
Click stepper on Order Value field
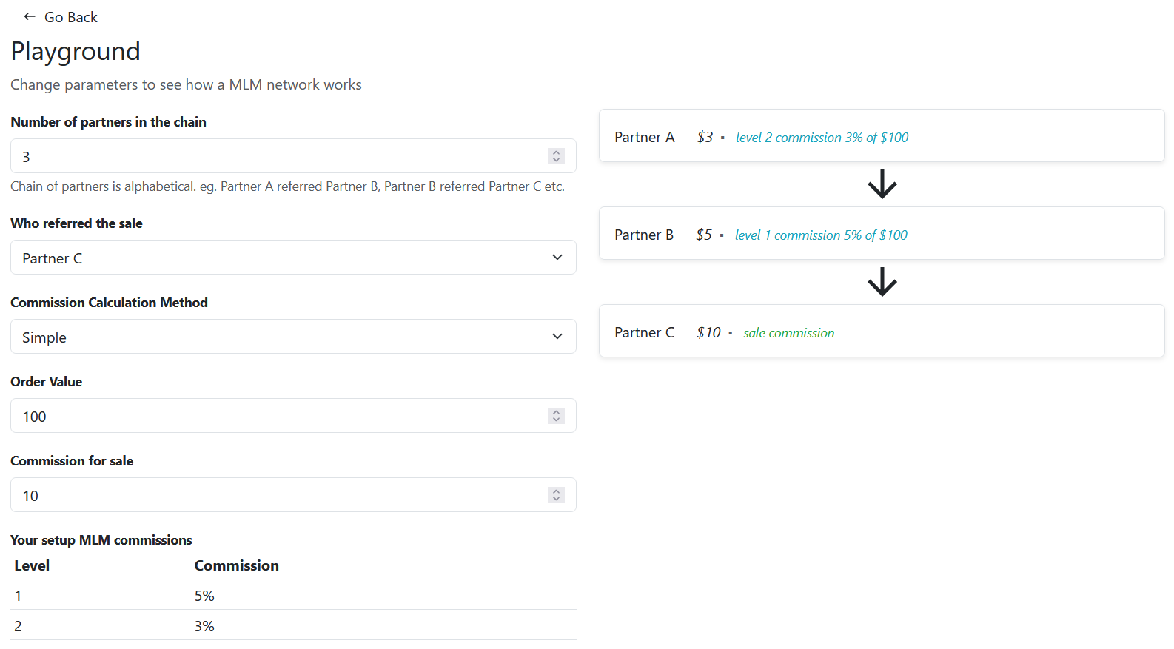[x=556, y=416]
